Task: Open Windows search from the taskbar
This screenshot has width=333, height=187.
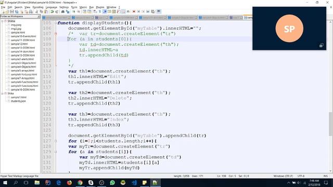Action: pyautogui.click(x=16, y=182)
